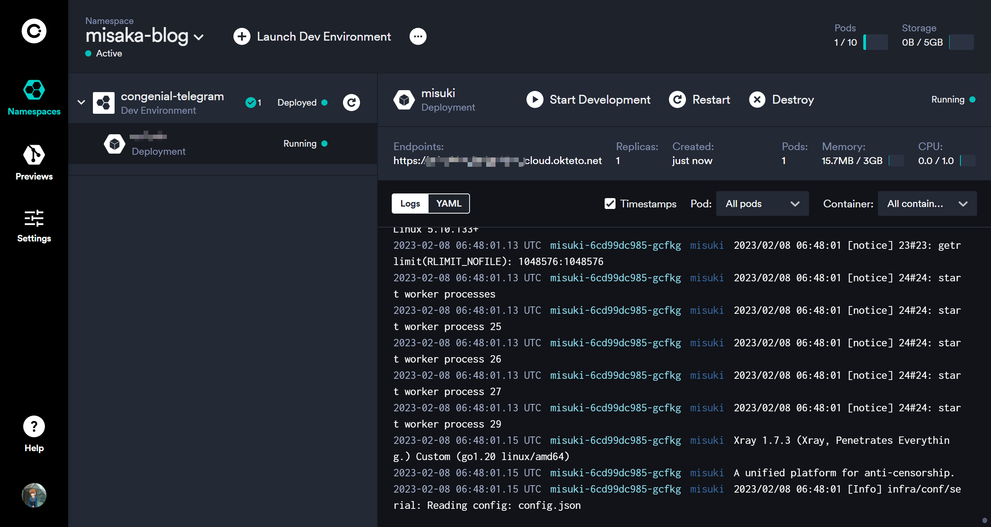Viewport: 991px width, 527px height.
Task: Open the All pods dropdown
Action: (x=762, y=204)
